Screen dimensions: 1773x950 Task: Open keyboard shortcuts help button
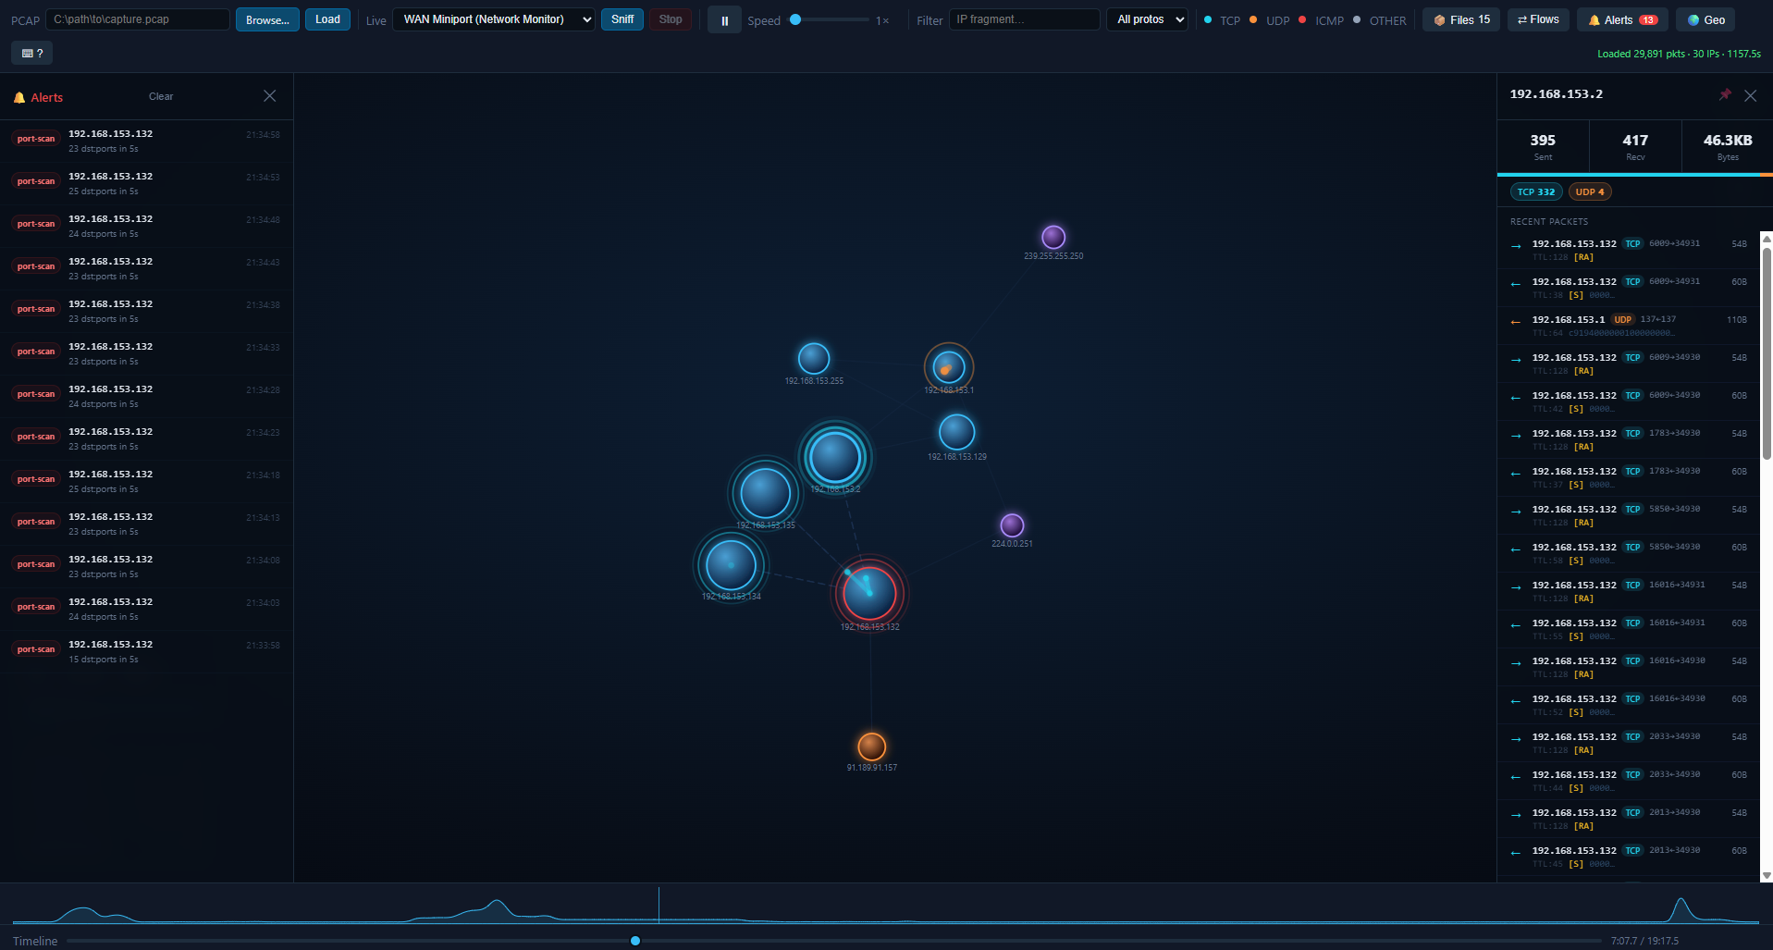click(32, 54)
